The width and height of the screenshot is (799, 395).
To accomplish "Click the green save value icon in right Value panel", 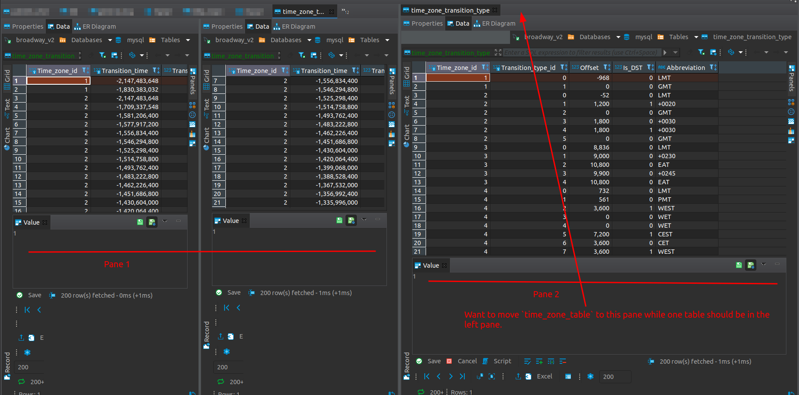I will (739, 265).
